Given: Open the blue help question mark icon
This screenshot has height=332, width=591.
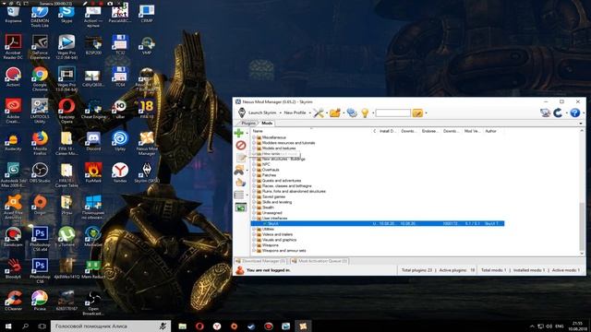Looking at the screenshot, I should (x=574, y=113).
